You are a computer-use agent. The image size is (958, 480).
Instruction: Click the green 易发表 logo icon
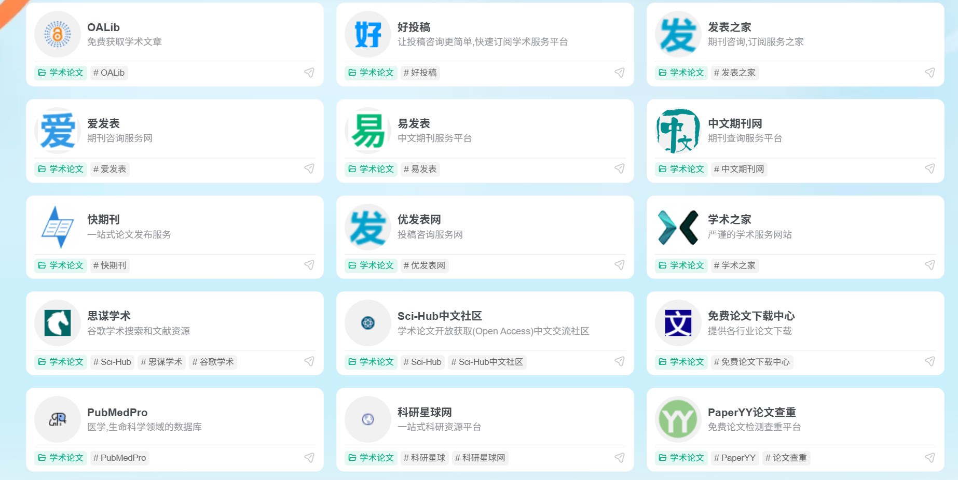(367, 131)
